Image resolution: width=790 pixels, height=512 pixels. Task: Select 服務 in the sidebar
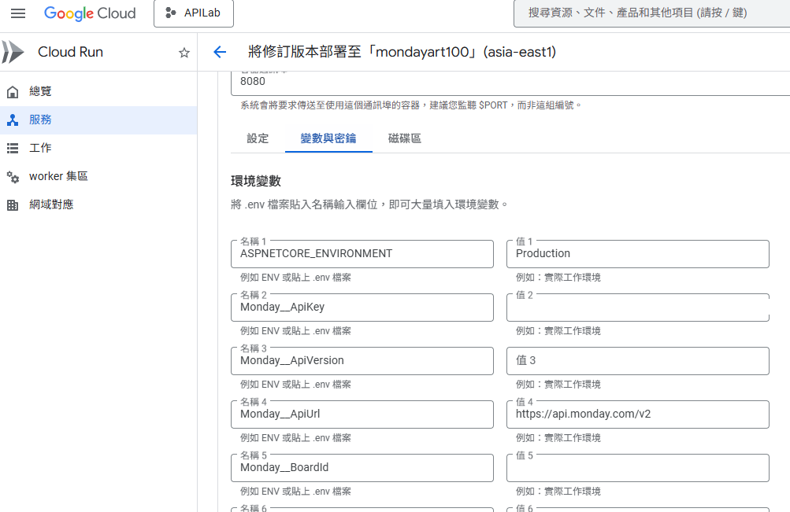tap(98, 120)
